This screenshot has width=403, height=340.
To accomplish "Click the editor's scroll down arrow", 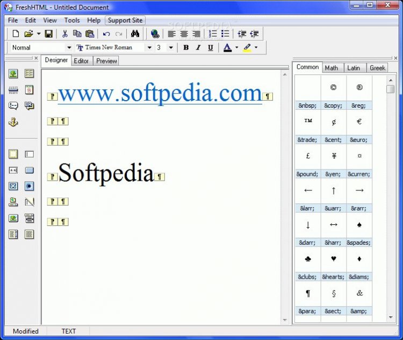I will 285,320.
